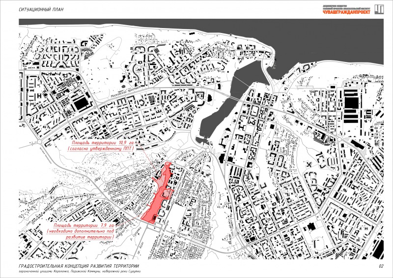The image size is (393, 278).
Task: Click the large dark river along top edge
Action: click(x=295, y=34)
